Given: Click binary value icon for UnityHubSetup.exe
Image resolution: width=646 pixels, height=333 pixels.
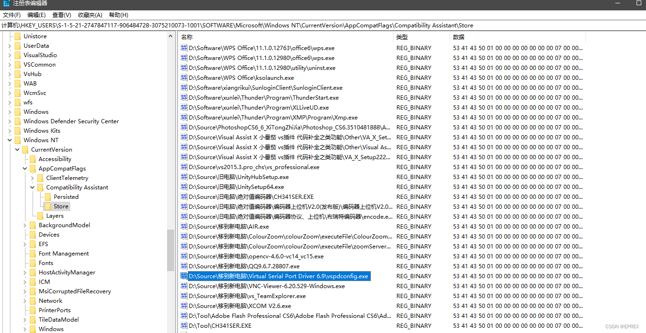Looking at the screenshot, I should pyautogui.click(x=184, y=177).
